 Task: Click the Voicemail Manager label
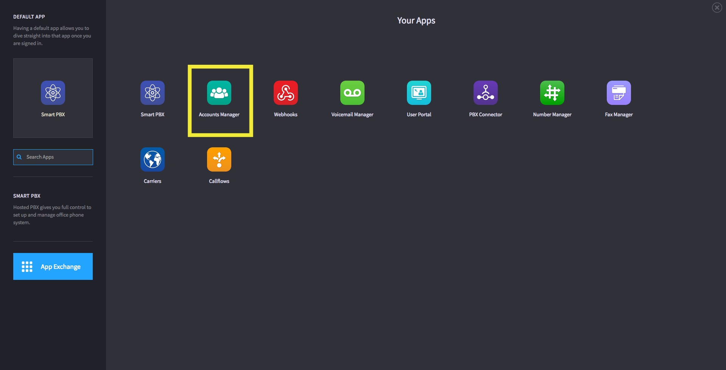[x=352, y=115]
